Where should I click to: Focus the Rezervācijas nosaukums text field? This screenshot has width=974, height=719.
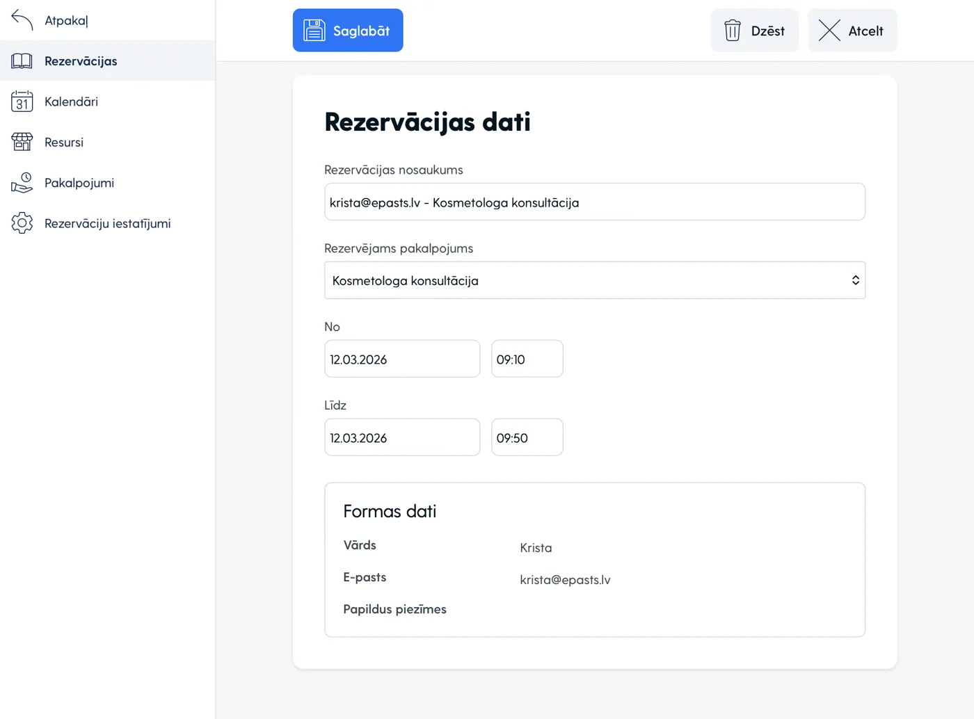coord(594,202)
